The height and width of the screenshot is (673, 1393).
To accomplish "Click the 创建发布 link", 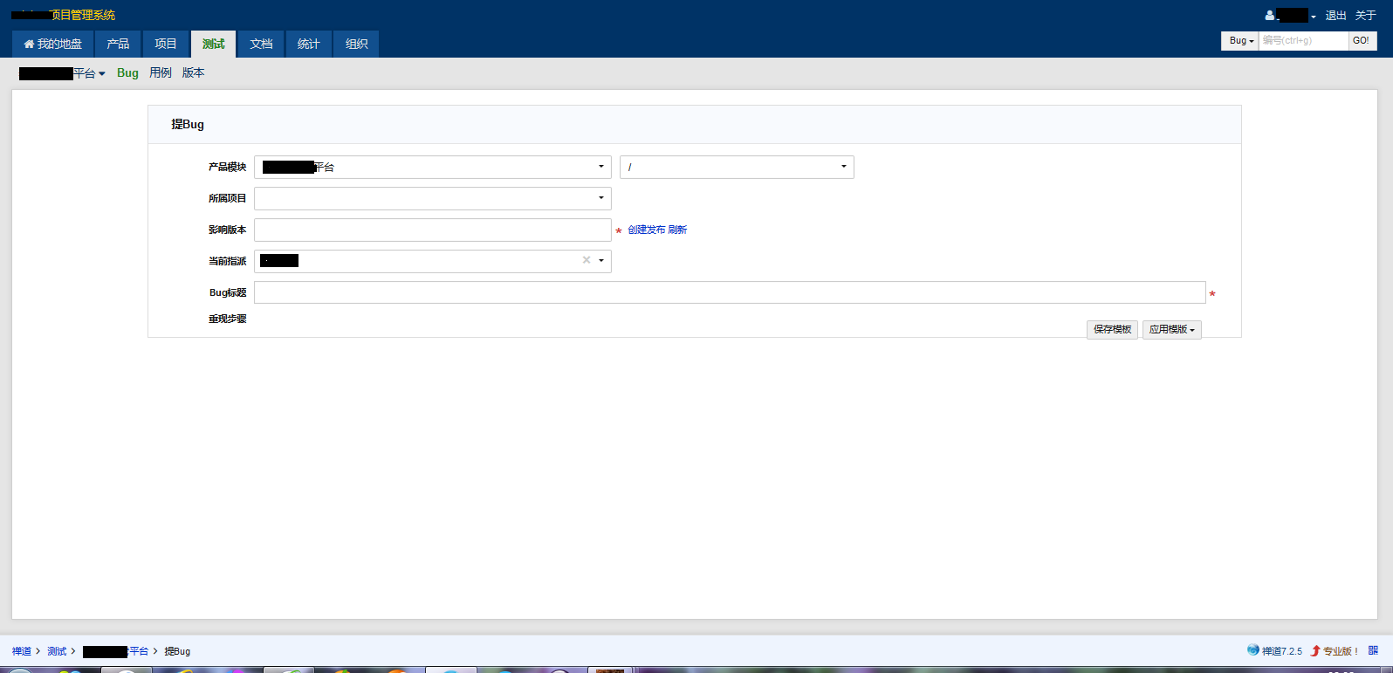I will 647,230.
